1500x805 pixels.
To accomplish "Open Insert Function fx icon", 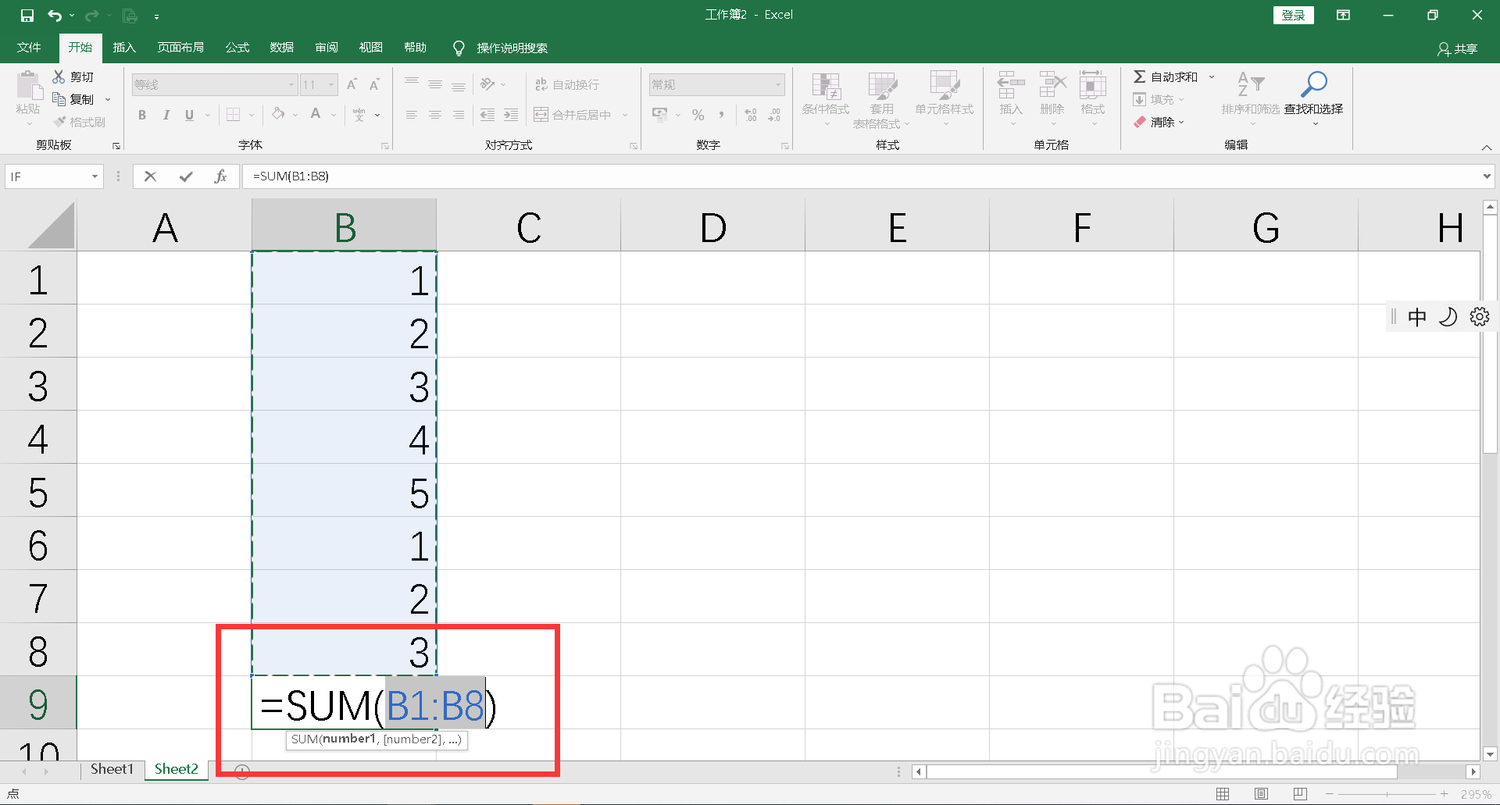I will click(x=220, y=176).
